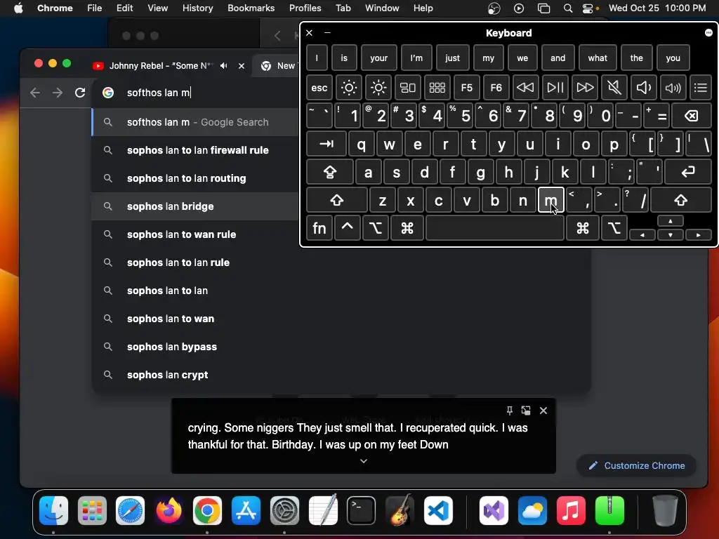Tap the mute speaker key
The image size is (719, 539).
[614, 88]
